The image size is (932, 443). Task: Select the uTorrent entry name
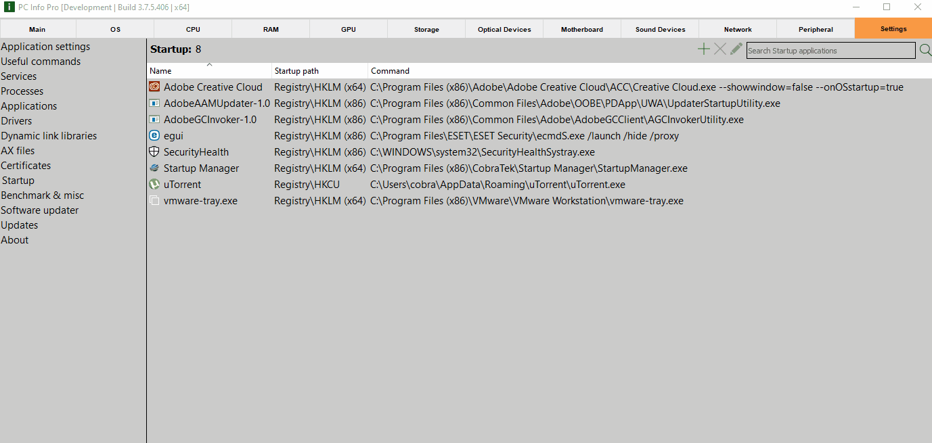(x=183, y=185)
